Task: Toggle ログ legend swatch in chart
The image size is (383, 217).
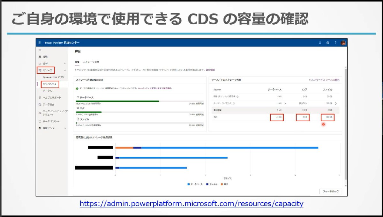Action: pyautogui.click(x=222, y=184)
